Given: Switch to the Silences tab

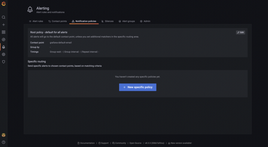Looking at the screenshot, I should click(107, 21).
